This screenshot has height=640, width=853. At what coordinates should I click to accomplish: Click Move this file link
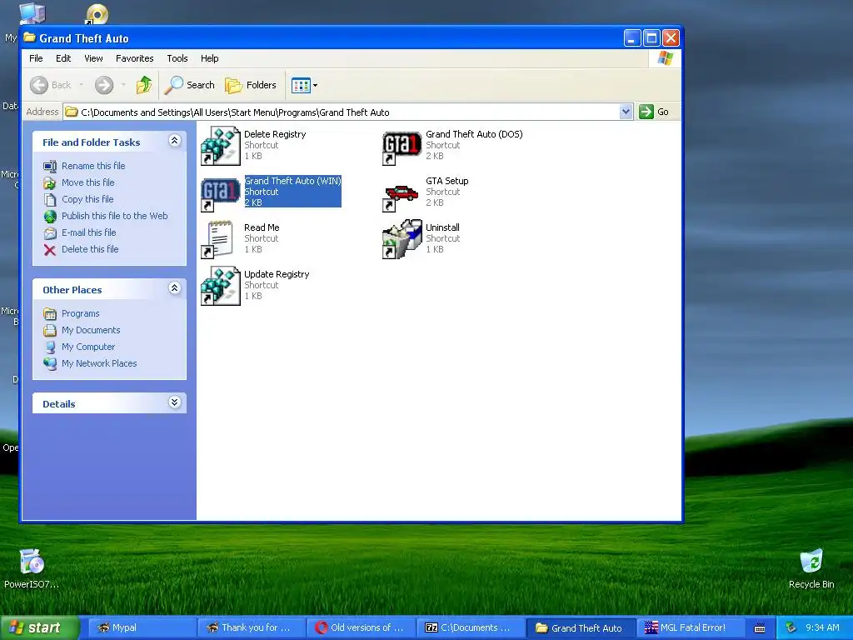click(87, 182)
